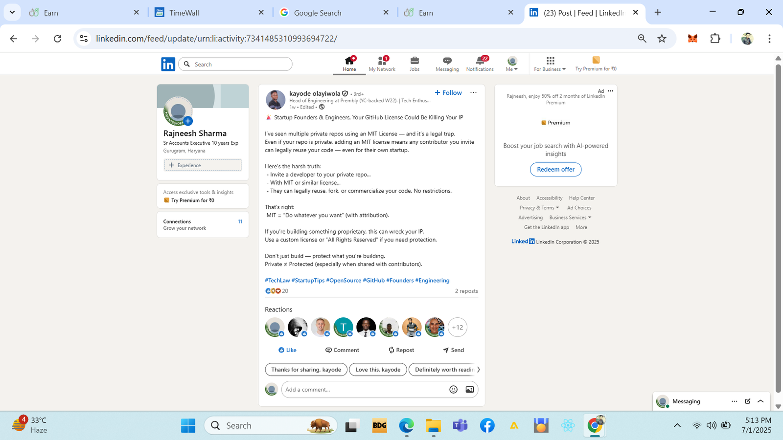Compose a new message icon
Screen dimensions: 783x440
tap(748, 401)
